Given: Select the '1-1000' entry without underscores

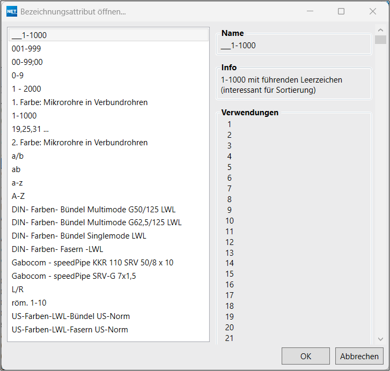Looking at the screenshot, I should pos(108,116).
